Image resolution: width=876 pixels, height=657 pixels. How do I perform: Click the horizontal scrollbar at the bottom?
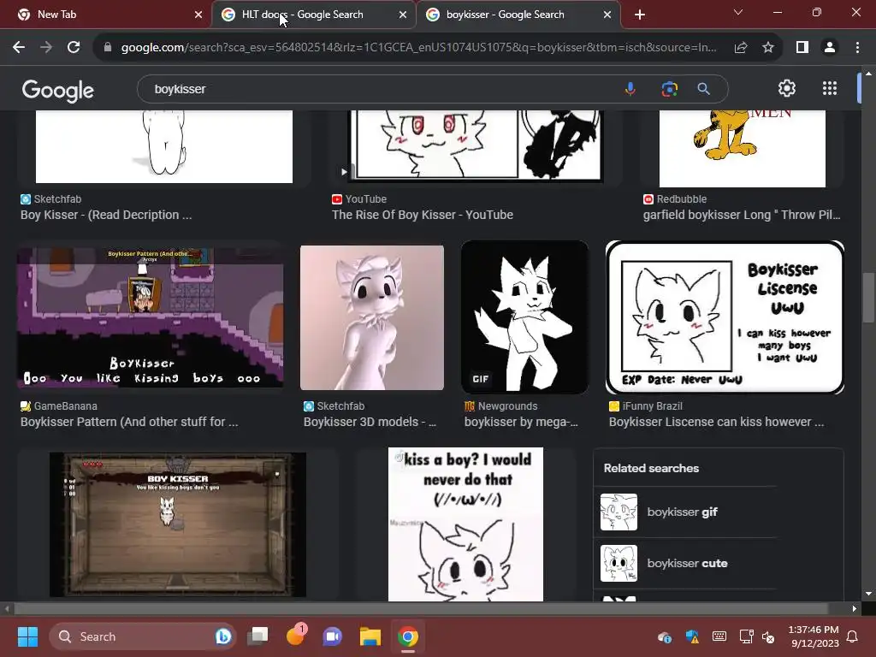(421, 608)
